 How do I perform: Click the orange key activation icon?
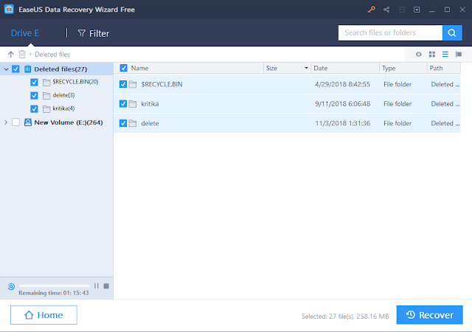pyautogui.click(x=371, y=10)
